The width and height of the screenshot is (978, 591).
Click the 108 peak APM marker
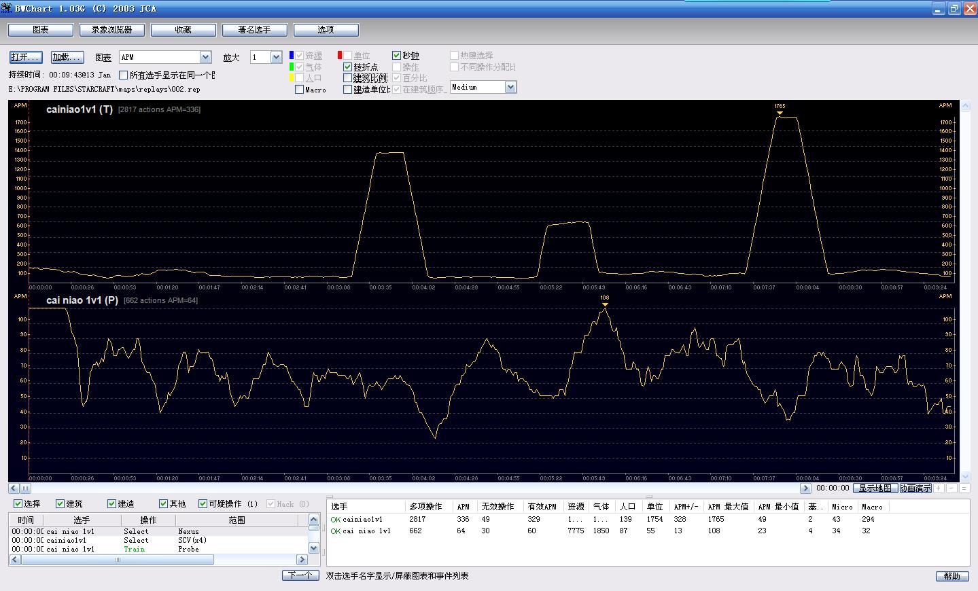[605, 300]
